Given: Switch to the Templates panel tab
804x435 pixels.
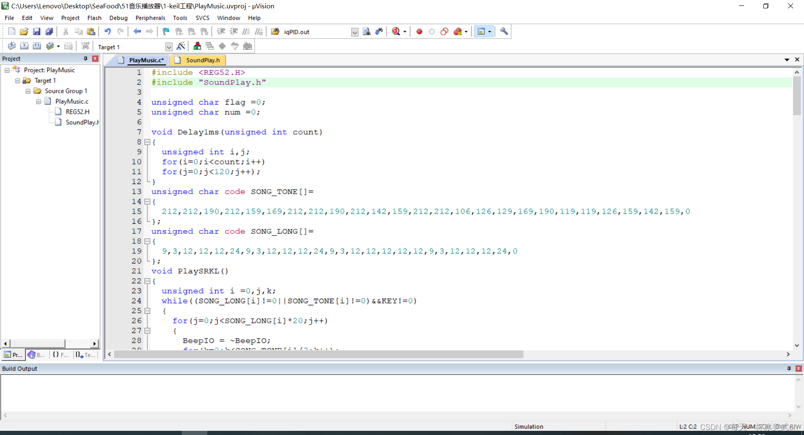Looking at the screenshot, I should tap(86, 355).
